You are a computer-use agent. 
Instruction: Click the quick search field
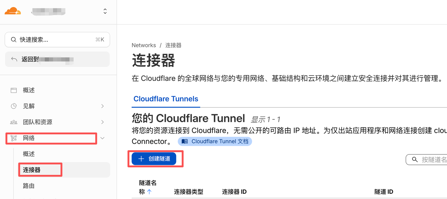[x=57, y=40]
